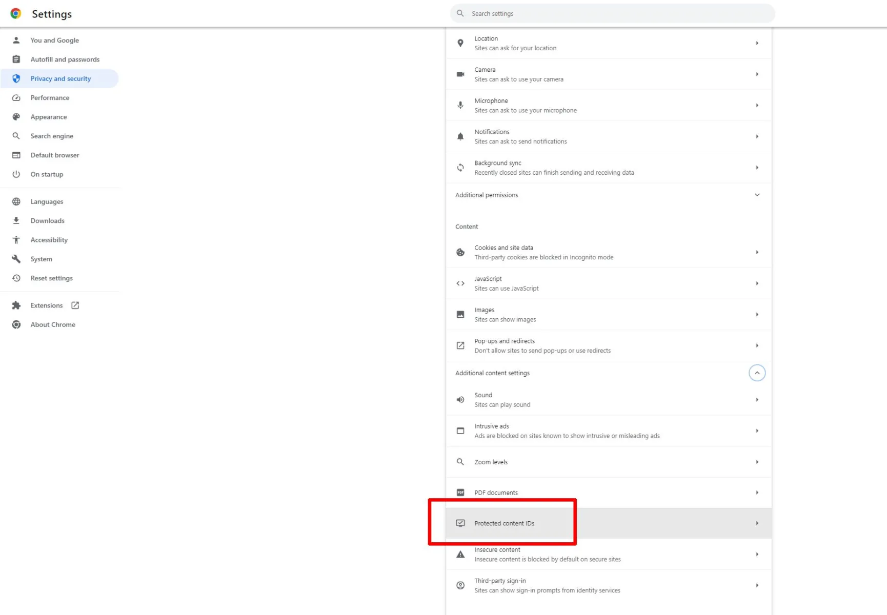Open Appearance settings

tap(49, 117)
